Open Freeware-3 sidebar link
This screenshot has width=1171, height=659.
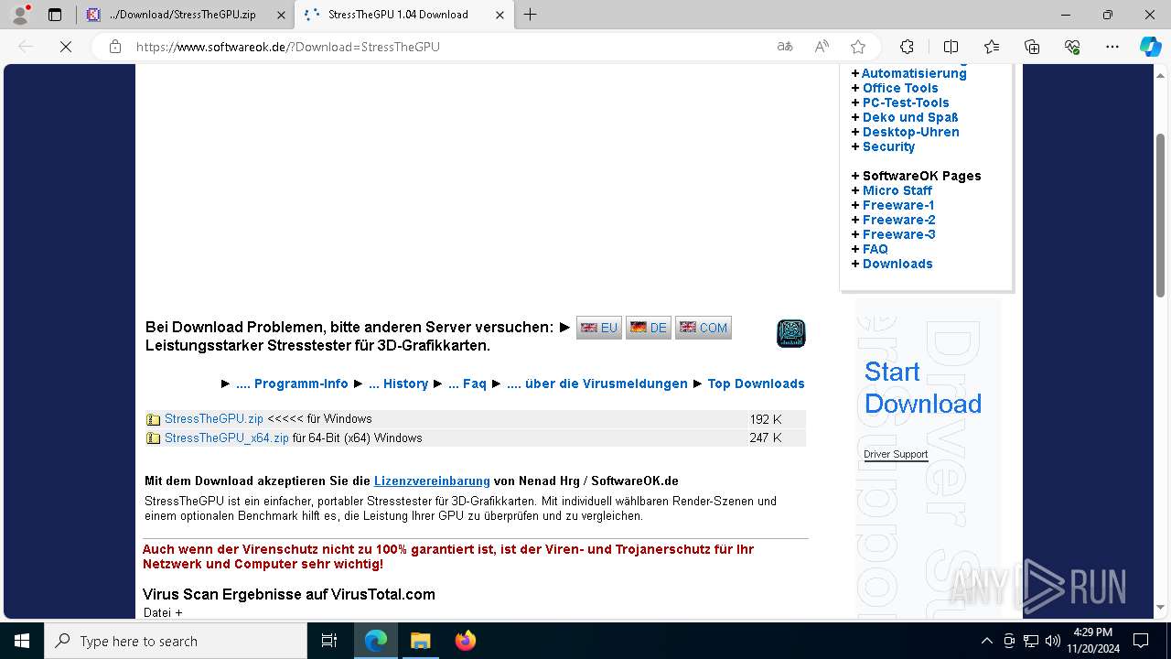pos(899,234)
